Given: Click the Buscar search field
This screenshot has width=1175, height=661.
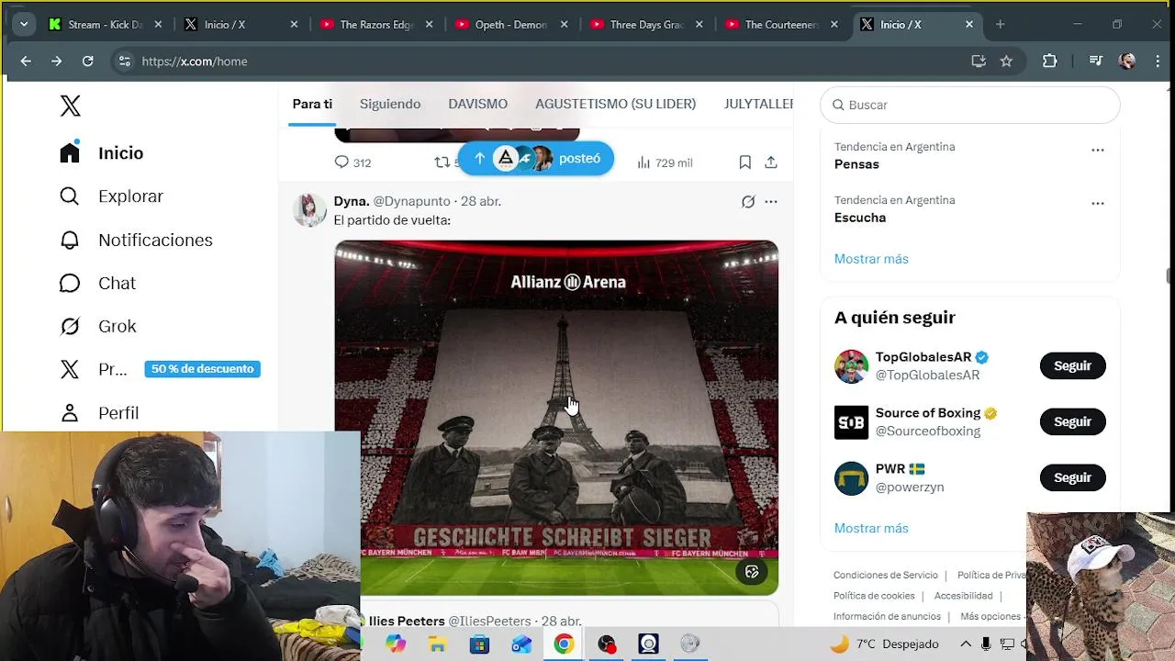Looking at the screenshot, I should (970, 105).
